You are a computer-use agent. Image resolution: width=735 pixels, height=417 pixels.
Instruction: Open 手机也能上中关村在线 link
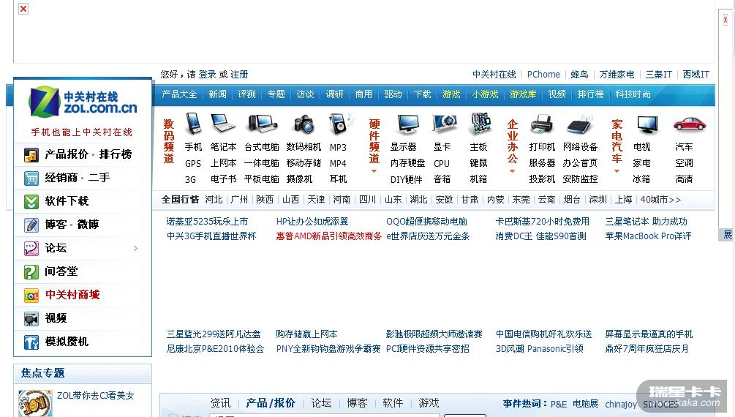(82, 132)
